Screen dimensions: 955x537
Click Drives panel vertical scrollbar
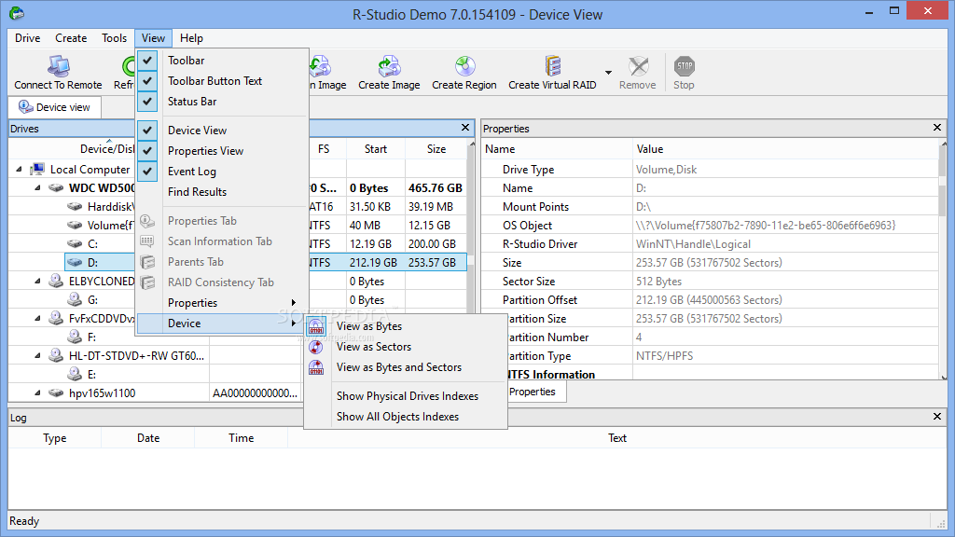coord(472,227)
